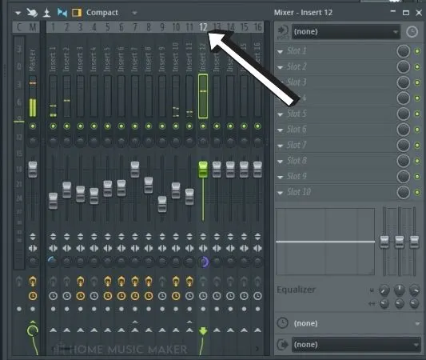
Task: Expand the Slot 2 effect menu
Action: pos(280,67)
